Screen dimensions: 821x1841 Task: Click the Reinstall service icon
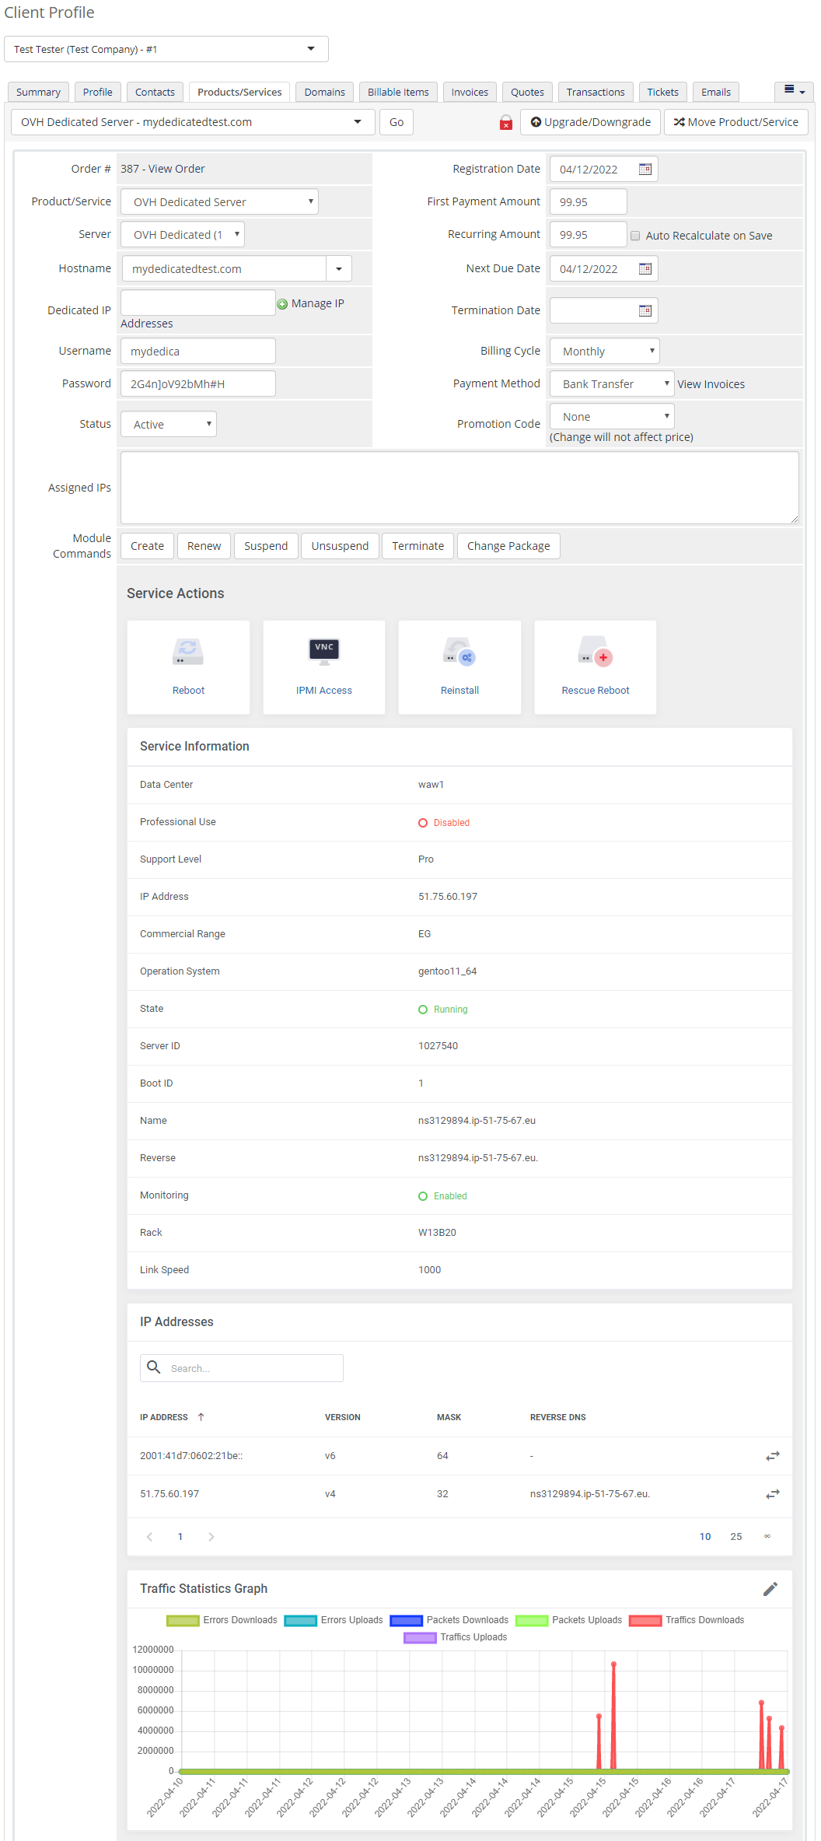[x=459, y=652]
